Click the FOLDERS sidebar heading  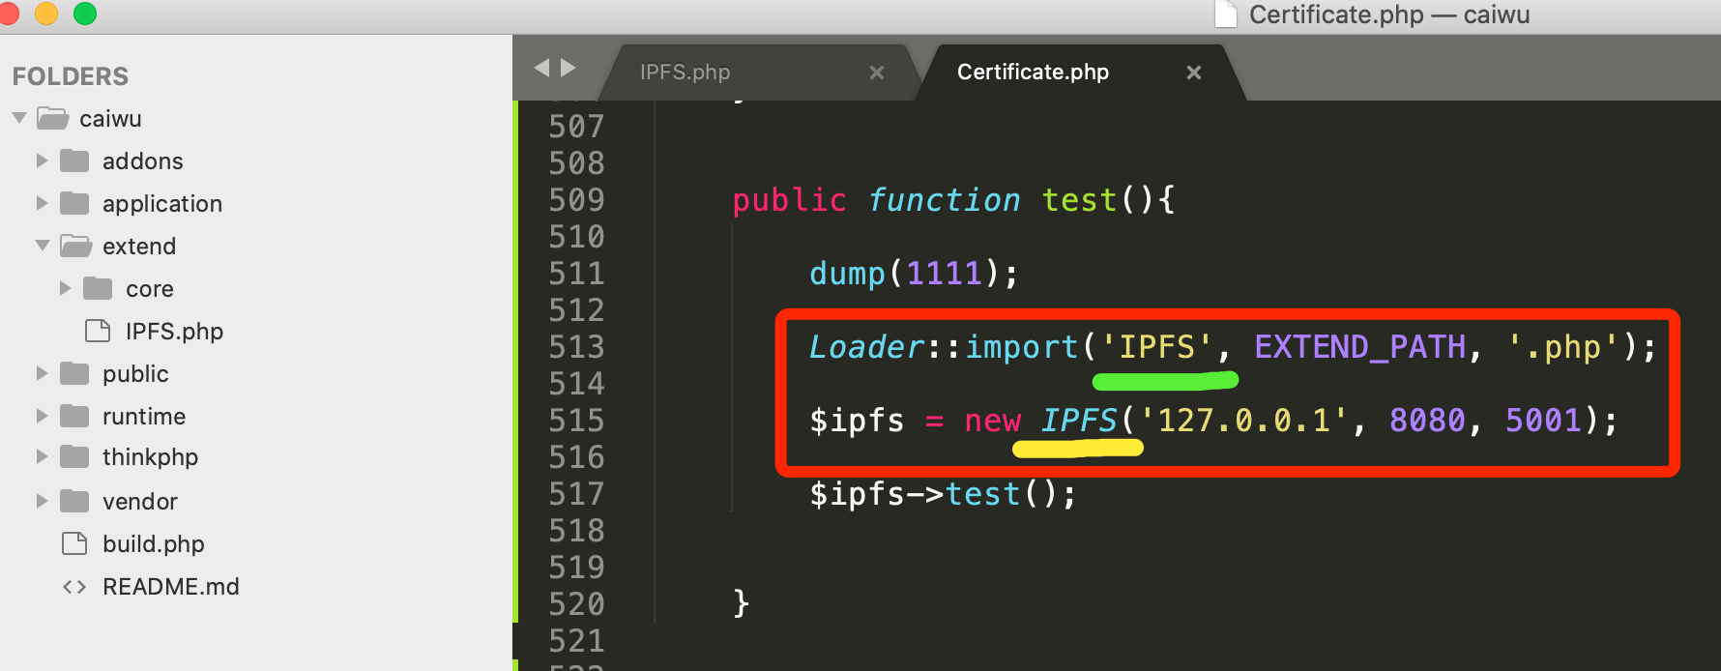[71, 76]
